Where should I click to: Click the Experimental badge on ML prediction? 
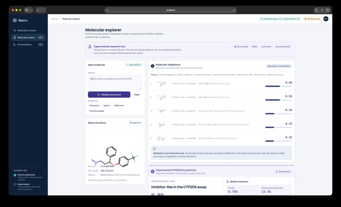[283, 171]
